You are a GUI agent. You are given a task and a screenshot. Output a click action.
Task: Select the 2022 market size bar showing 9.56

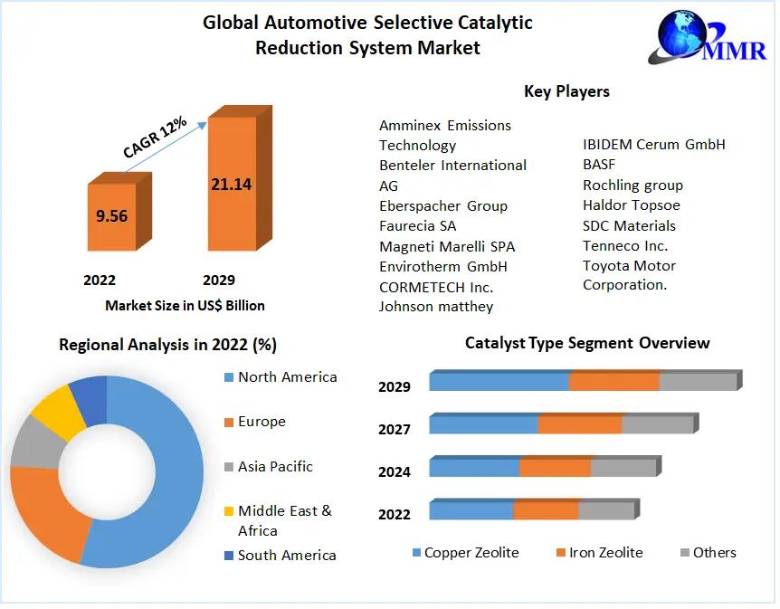click(x=111, y=217)
